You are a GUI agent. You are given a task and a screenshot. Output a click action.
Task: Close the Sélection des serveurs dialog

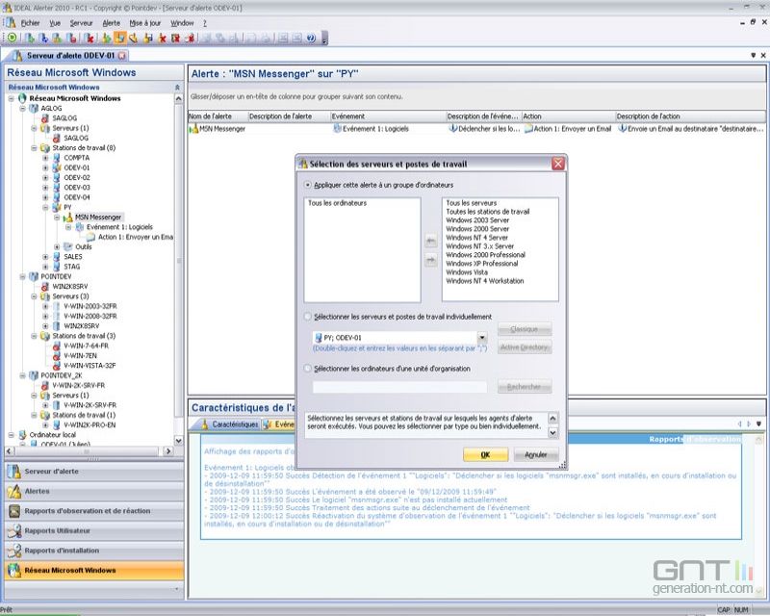tap(558, 164)
